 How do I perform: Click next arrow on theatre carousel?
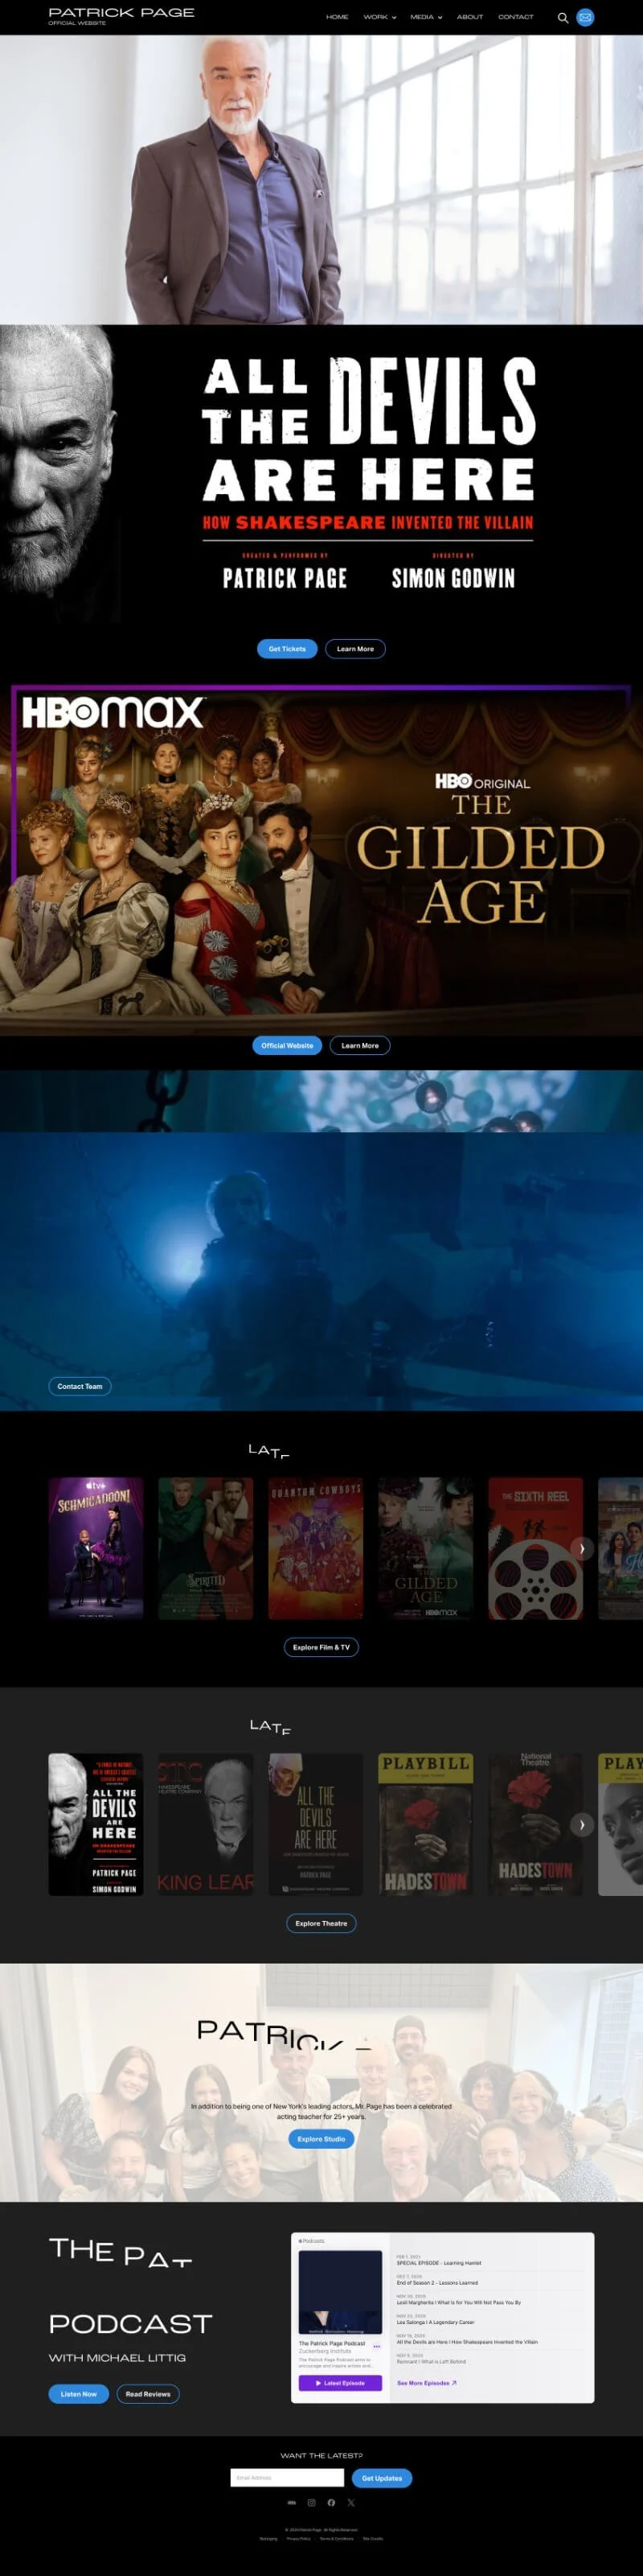point(582,1825)
